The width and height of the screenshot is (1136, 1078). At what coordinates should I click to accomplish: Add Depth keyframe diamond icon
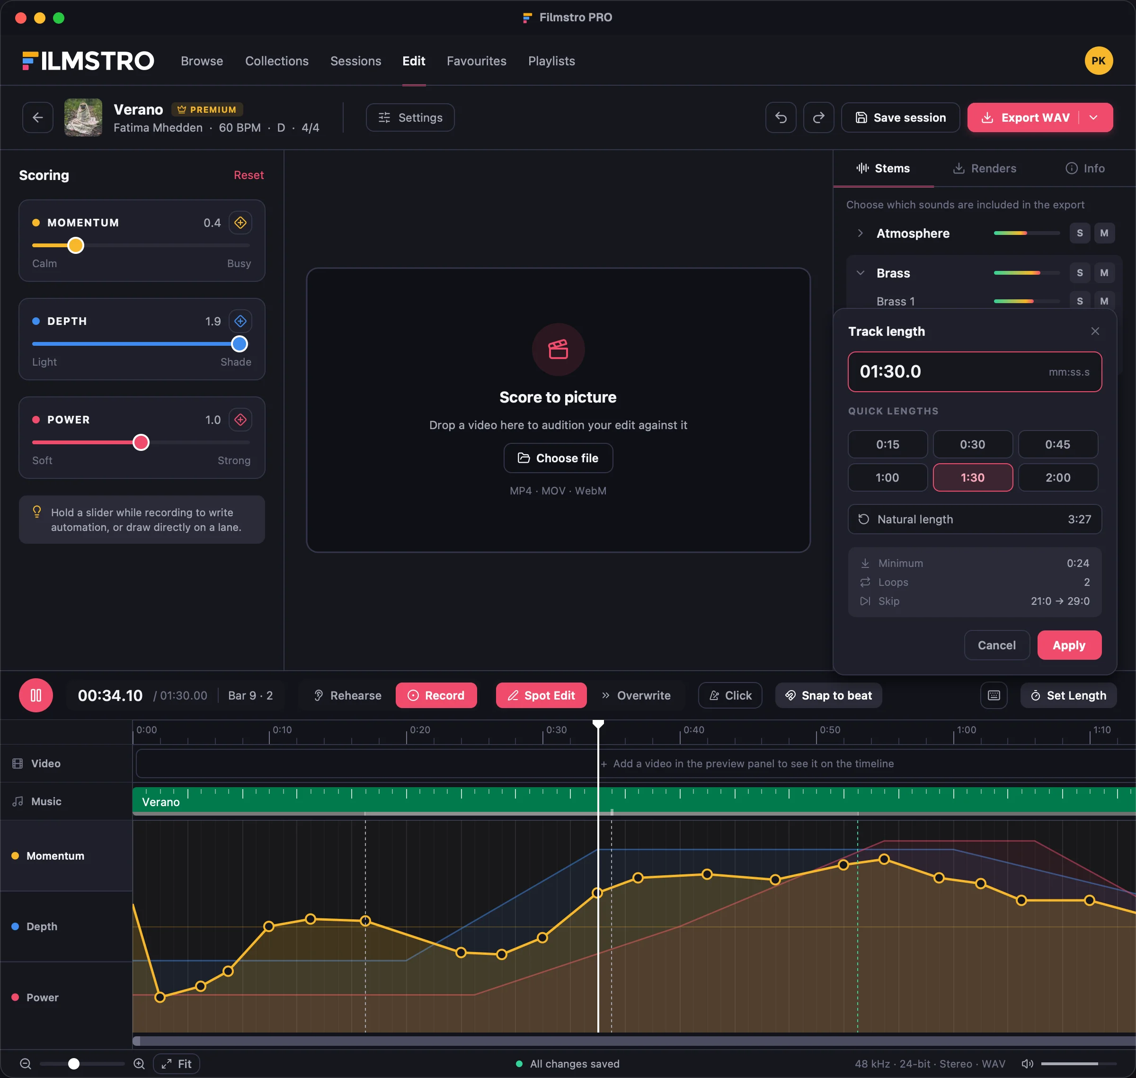coord(240,321)
